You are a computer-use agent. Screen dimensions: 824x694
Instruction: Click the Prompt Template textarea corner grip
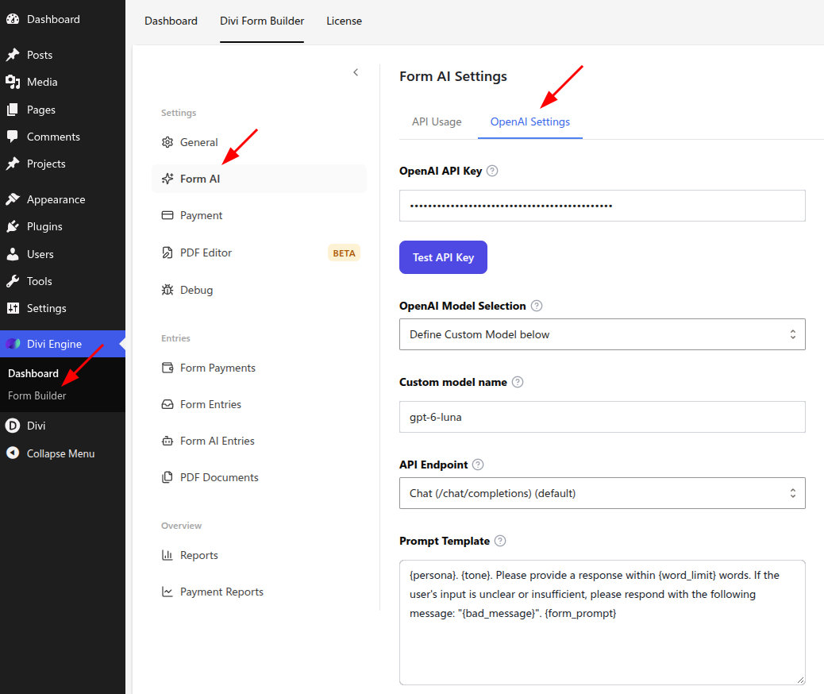tap(800, 680)
